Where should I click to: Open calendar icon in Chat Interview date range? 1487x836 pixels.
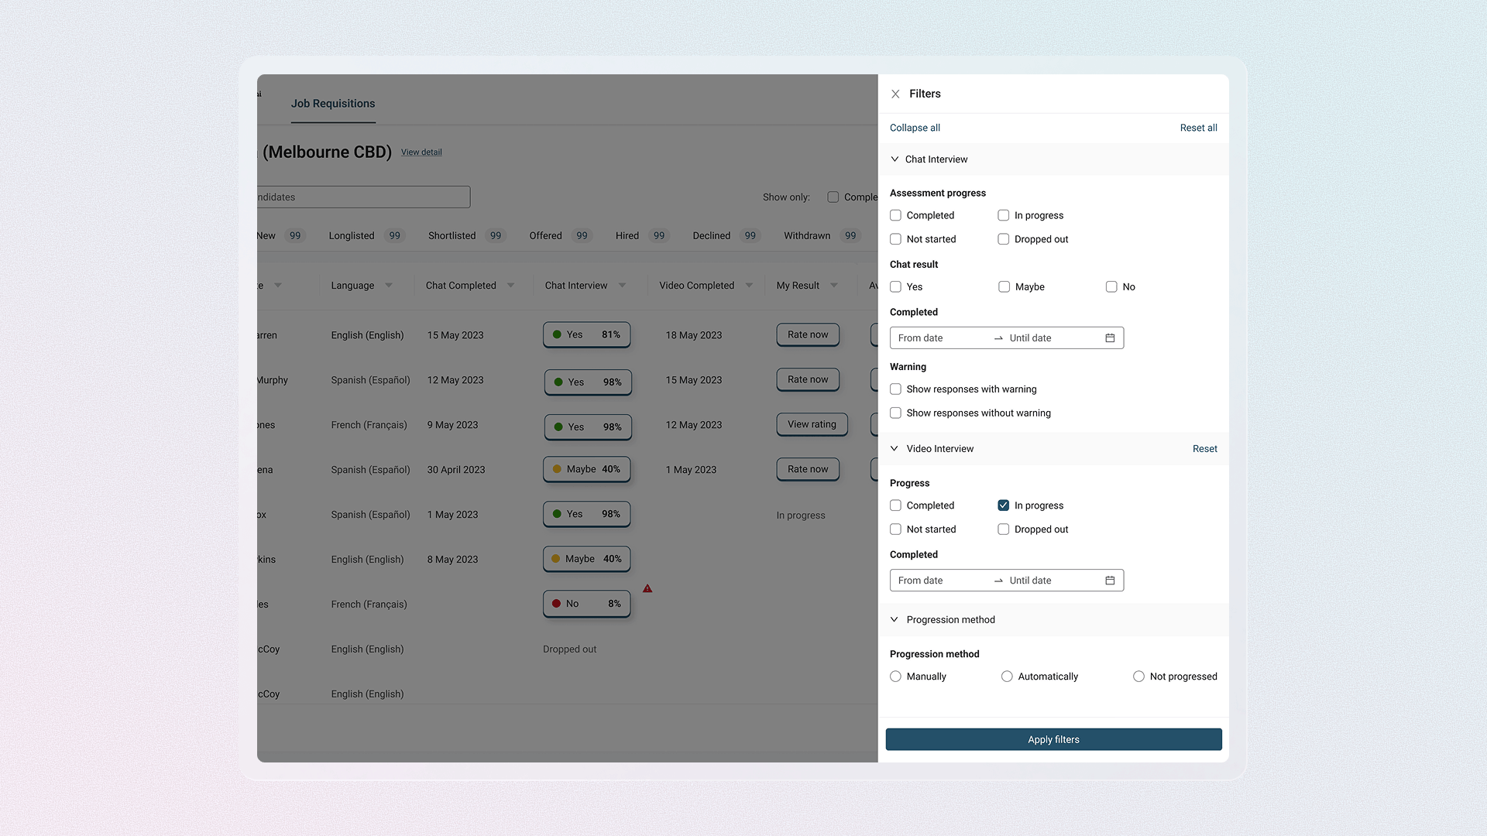[1110, 338]
